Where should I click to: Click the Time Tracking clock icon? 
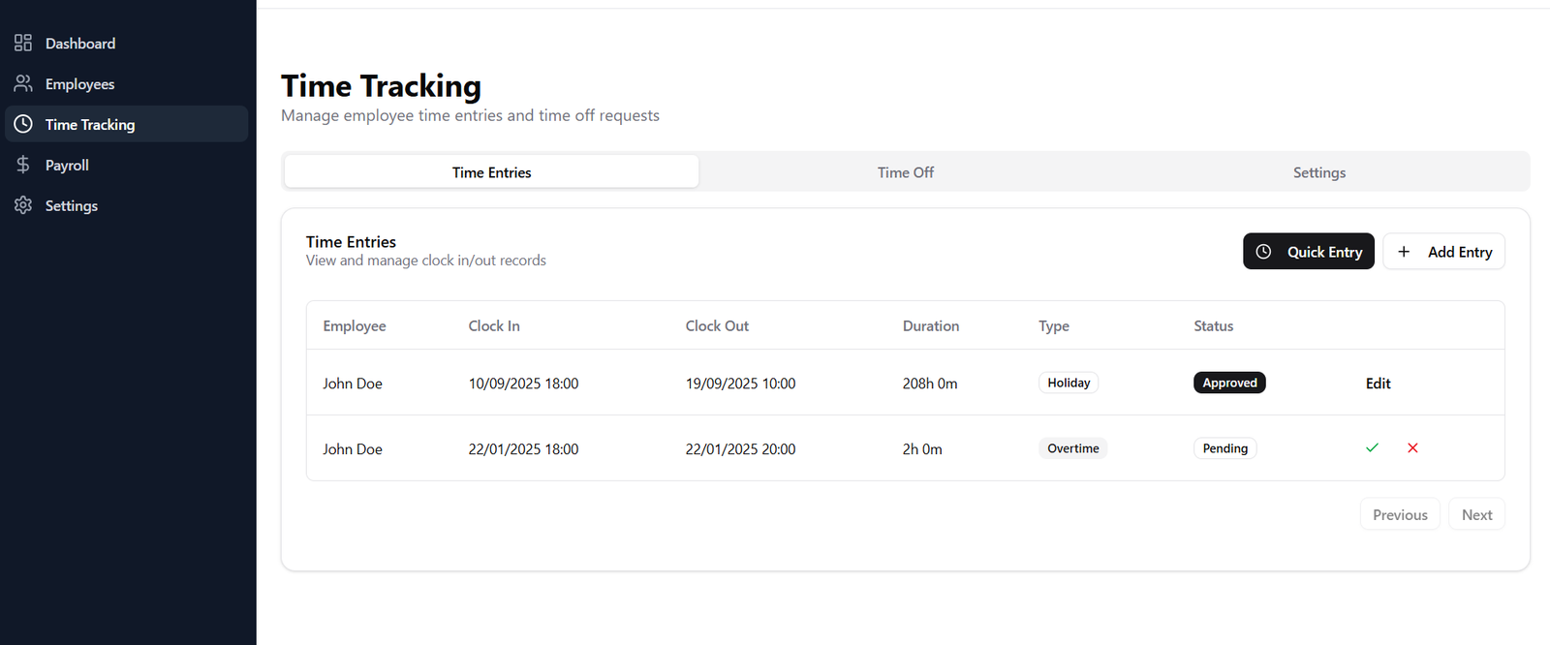[x=23, y=124]
